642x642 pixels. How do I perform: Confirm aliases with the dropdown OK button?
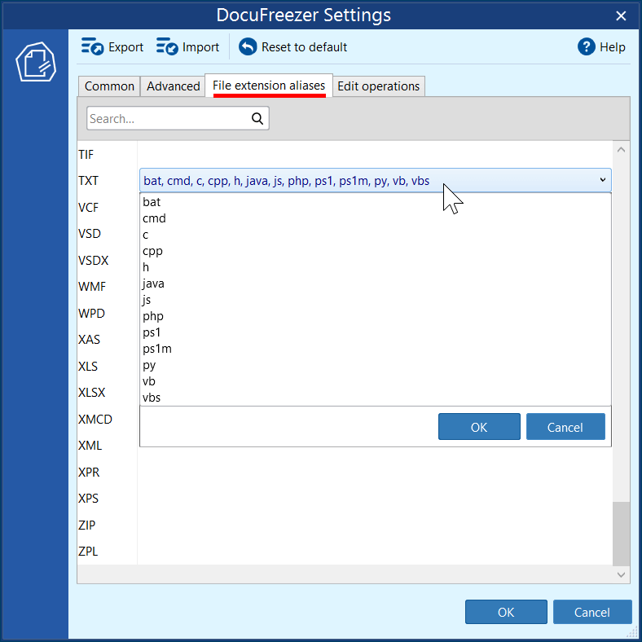click(479, 427)
